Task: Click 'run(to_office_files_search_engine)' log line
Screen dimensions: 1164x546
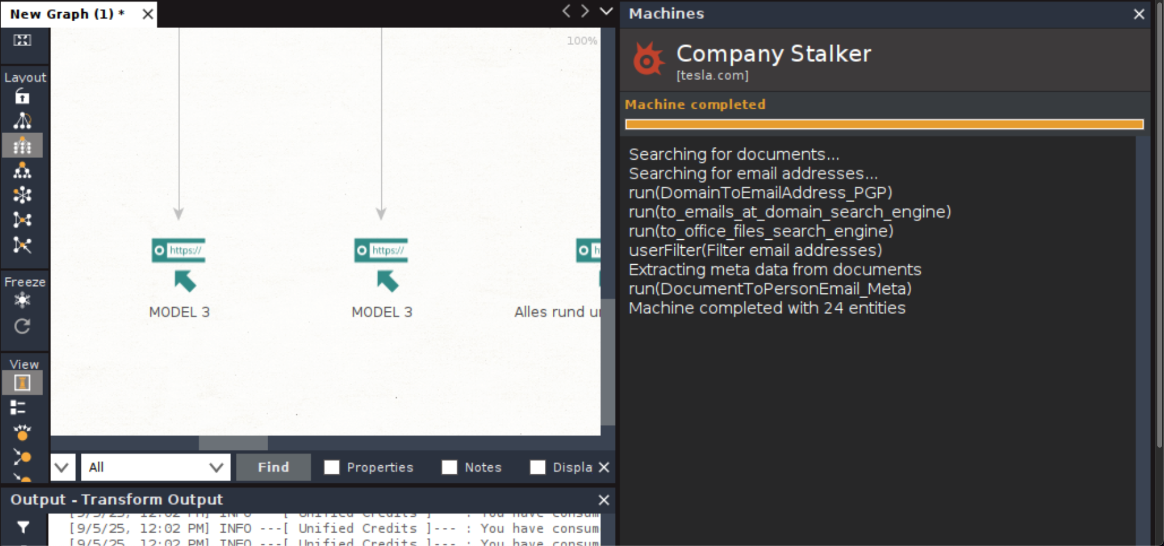Action: 761,231
